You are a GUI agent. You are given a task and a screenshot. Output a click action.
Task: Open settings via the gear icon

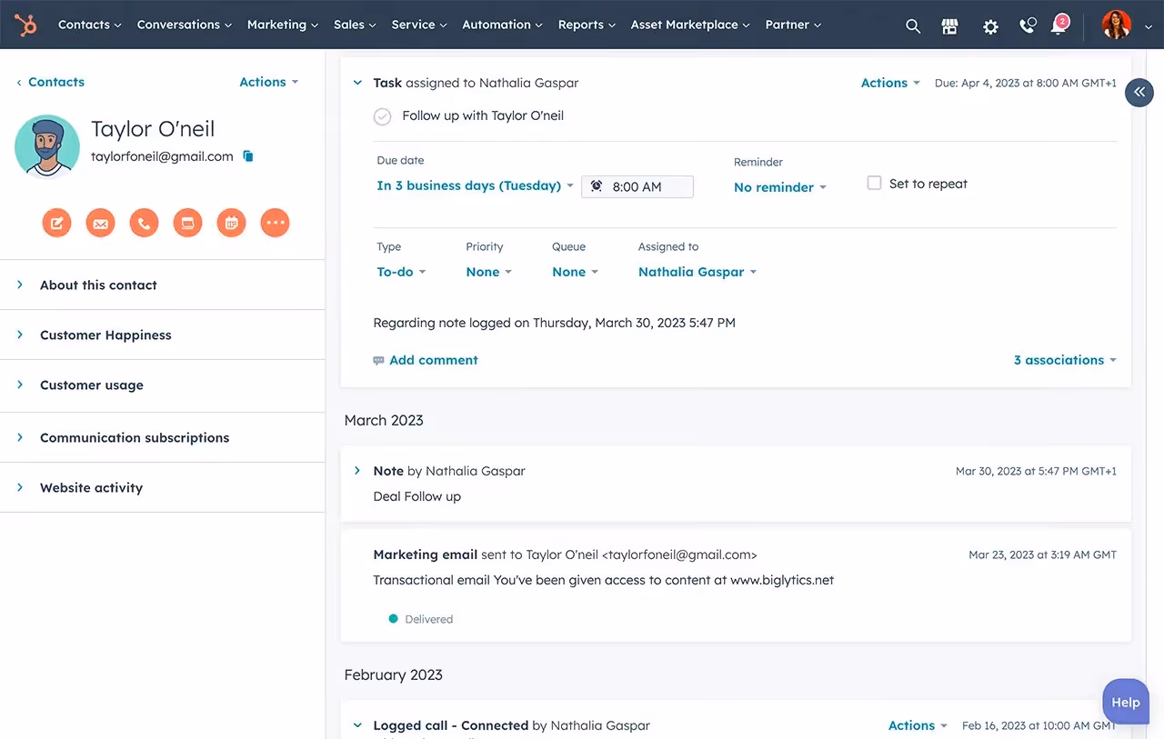tap(989, 25)
